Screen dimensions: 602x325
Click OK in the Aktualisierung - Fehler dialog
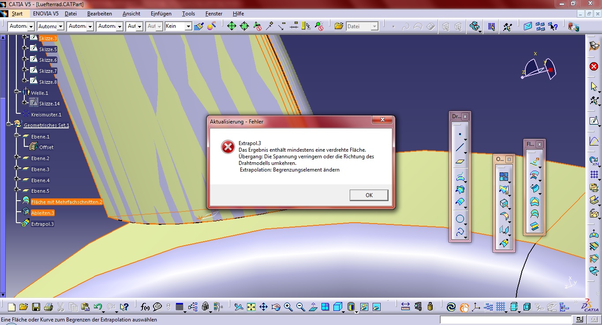(369, 195)
